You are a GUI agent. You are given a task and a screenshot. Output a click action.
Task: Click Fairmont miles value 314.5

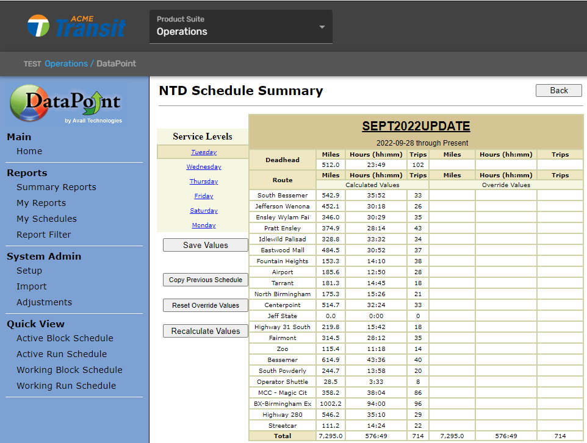tap(331, 338)
